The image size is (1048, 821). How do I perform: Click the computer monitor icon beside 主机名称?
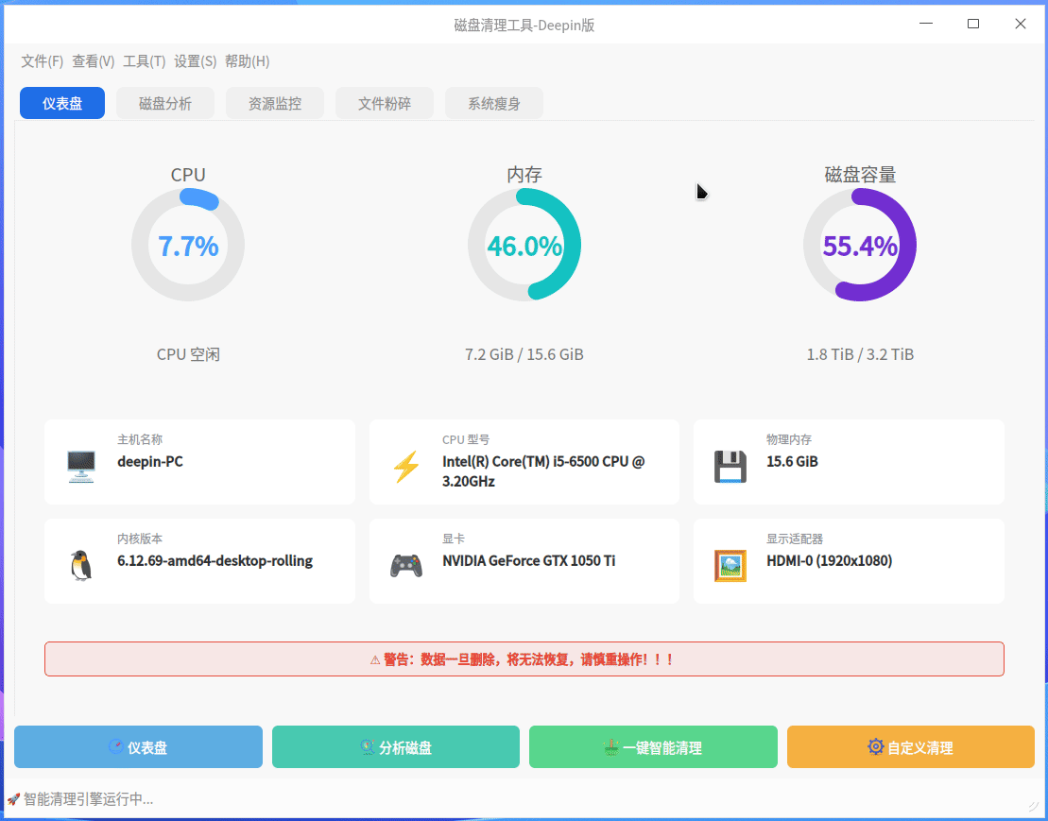[81, 467]
